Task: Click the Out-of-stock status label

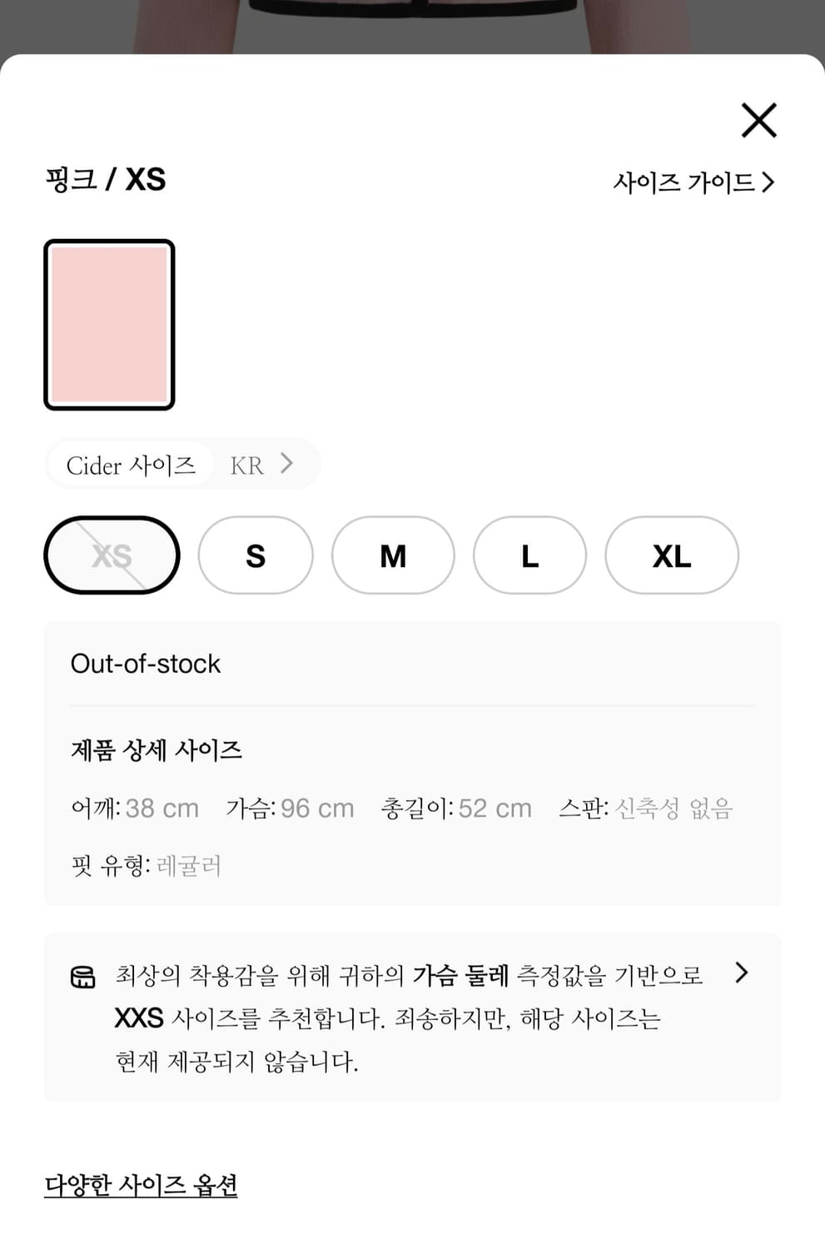Action: pos(146,664)
